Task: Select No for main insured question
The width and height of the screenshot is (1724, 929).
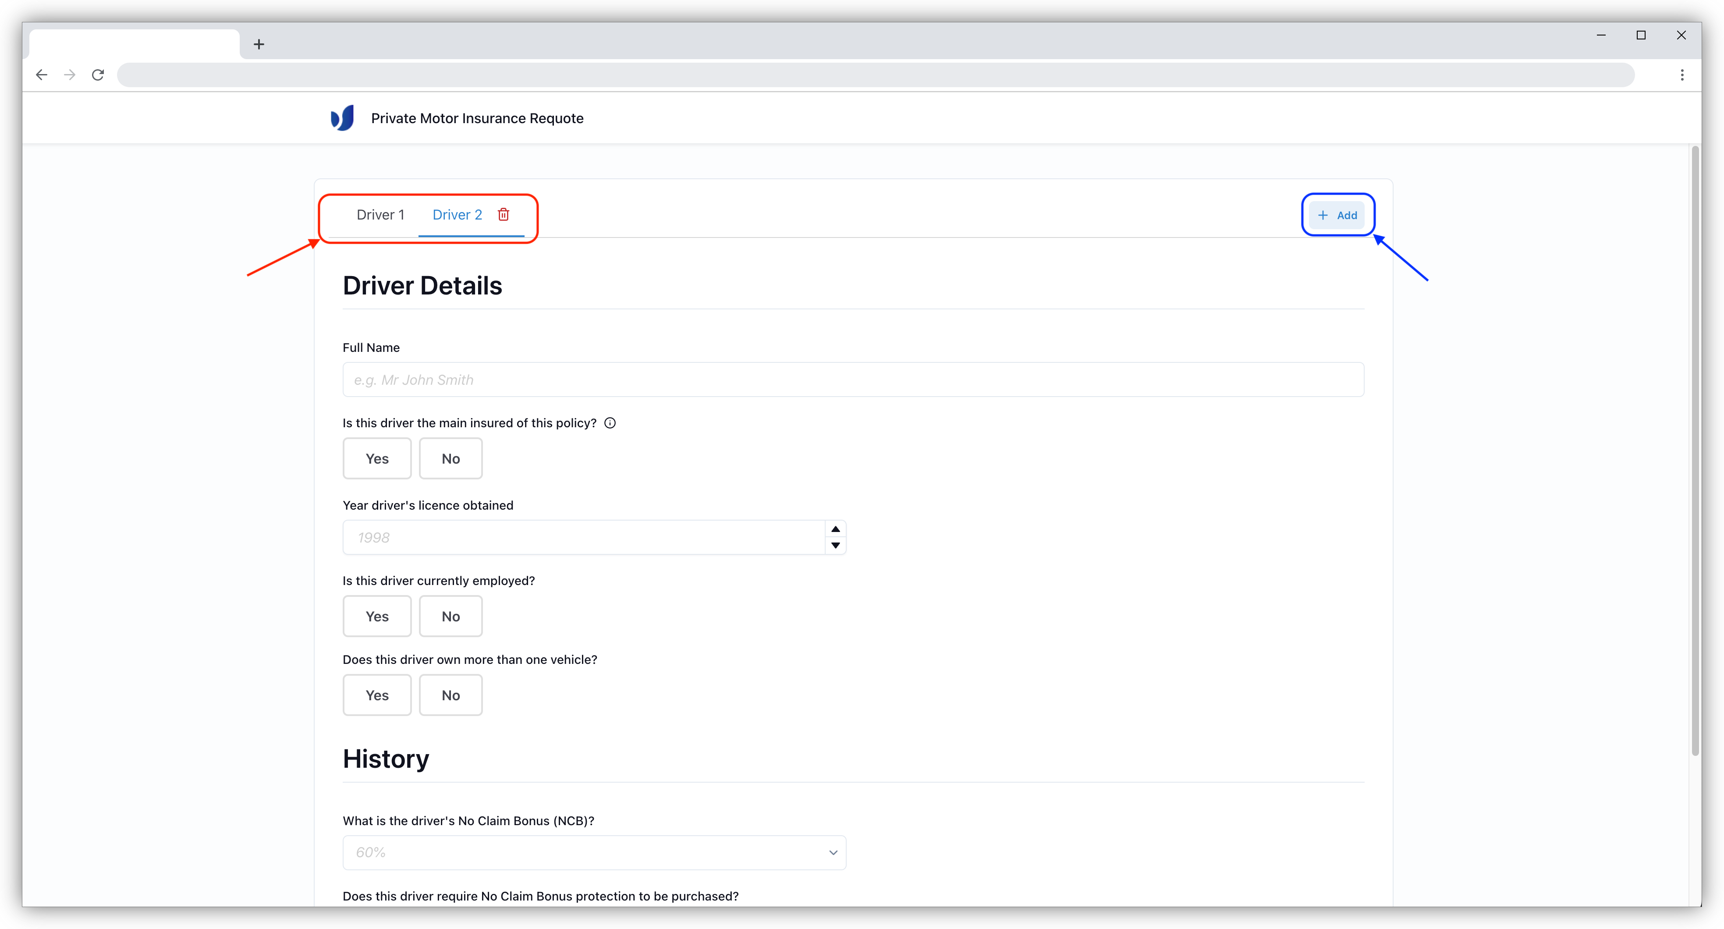Action: pos(450,458)
